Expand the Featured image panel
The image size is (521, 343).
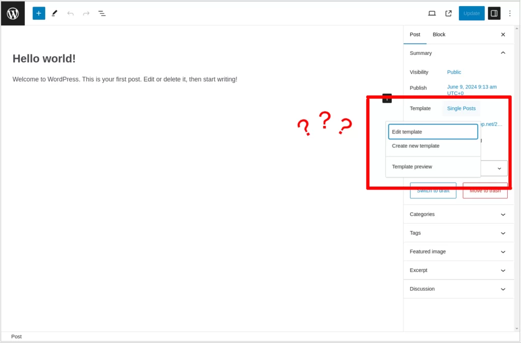click(x=503, y=252)
